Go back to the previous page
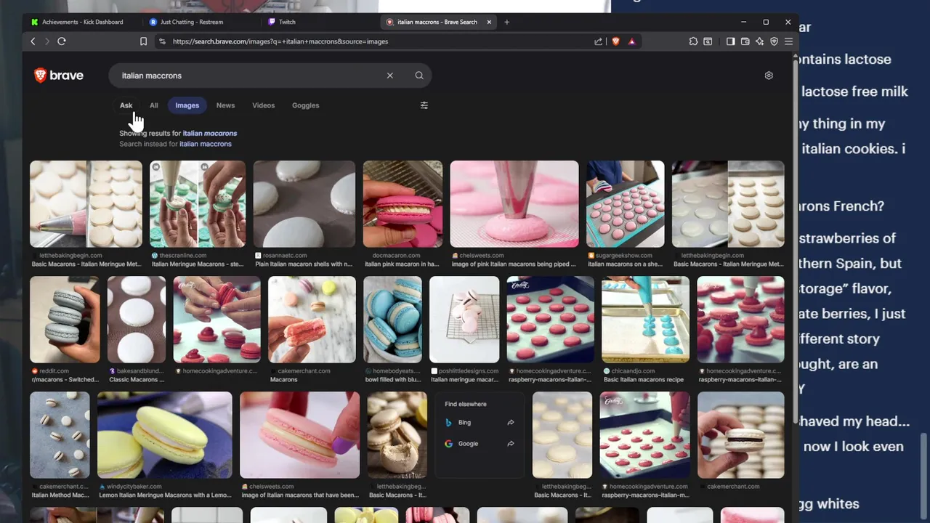Viewport: 930px width, 523px height. point(33,41)
